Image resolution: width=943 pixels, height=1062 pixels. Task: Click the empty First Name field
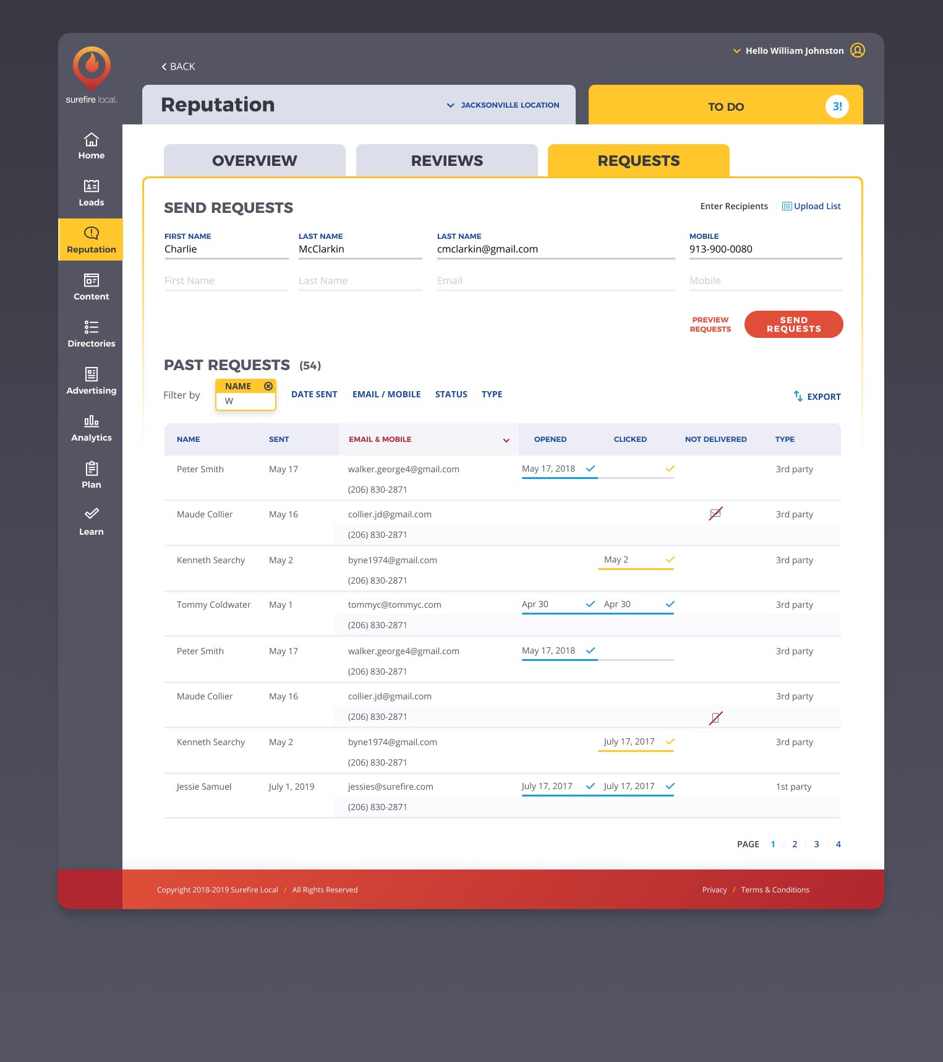pos(226,281)
